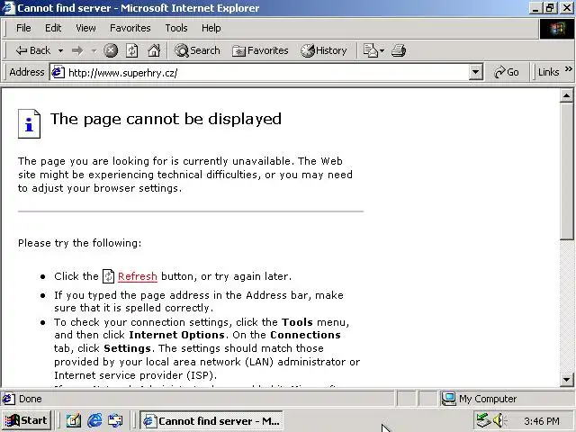The image size is (576, 432).
Task: Open the Mail button dropdown arrow
Action: (382, 50)
